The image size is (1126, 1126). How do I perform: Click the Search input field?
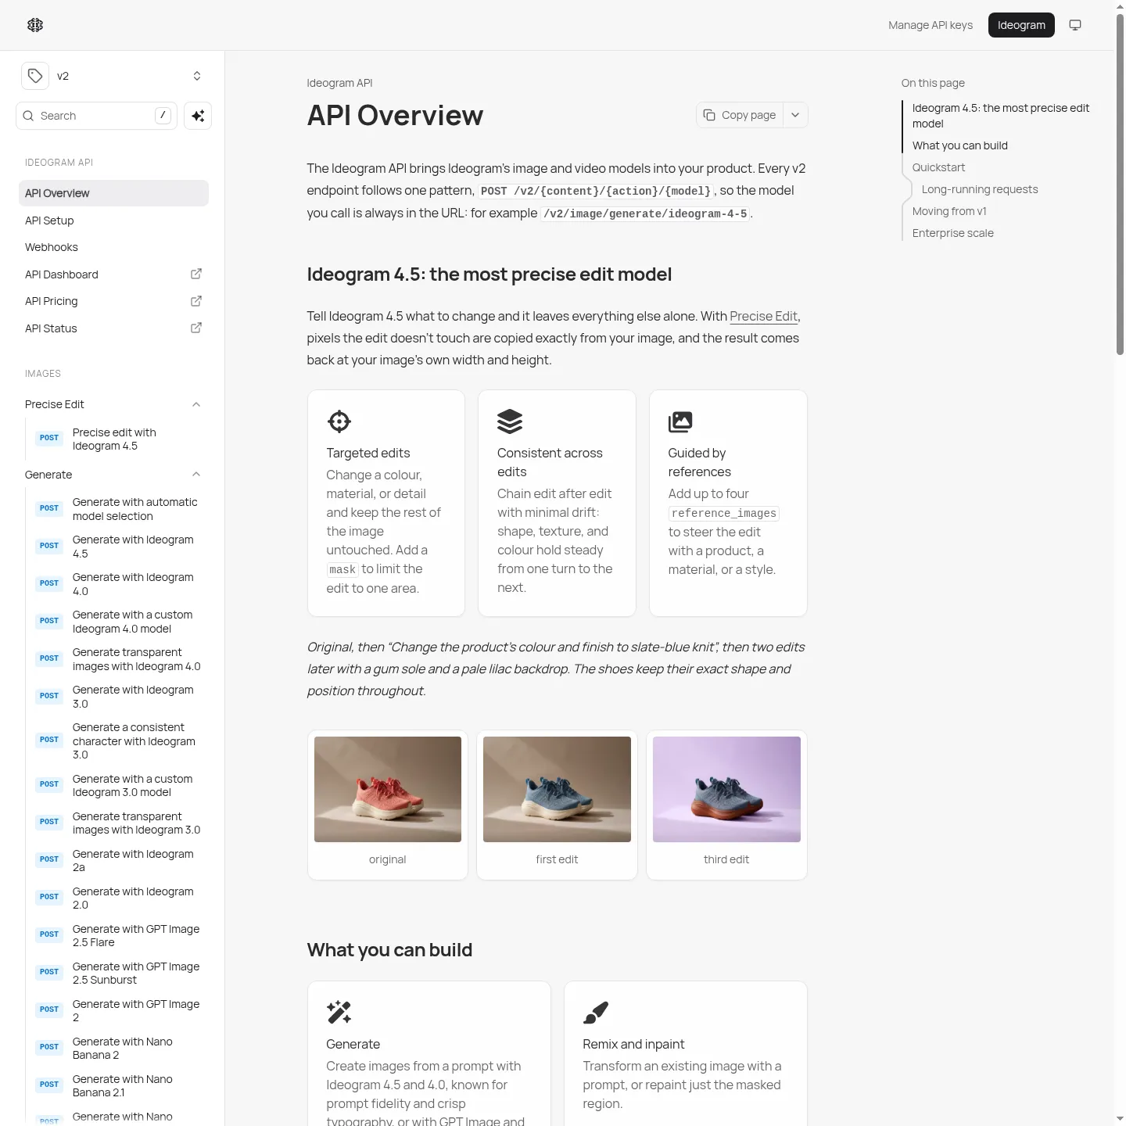96,116
